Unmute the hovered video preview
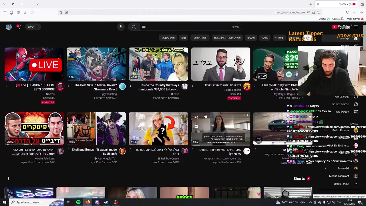The height and width of the screenshot is (206, 366). [196, 118]
